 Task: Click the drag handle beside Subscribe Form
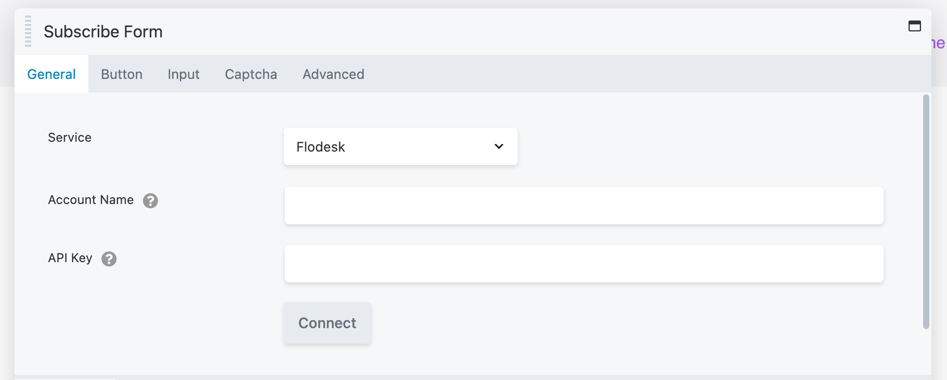[x=28, y=32]
